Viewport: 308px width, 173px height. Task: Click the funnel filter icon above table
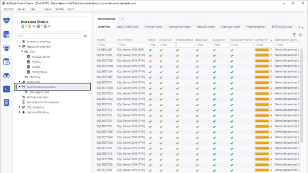click(294, 35)
